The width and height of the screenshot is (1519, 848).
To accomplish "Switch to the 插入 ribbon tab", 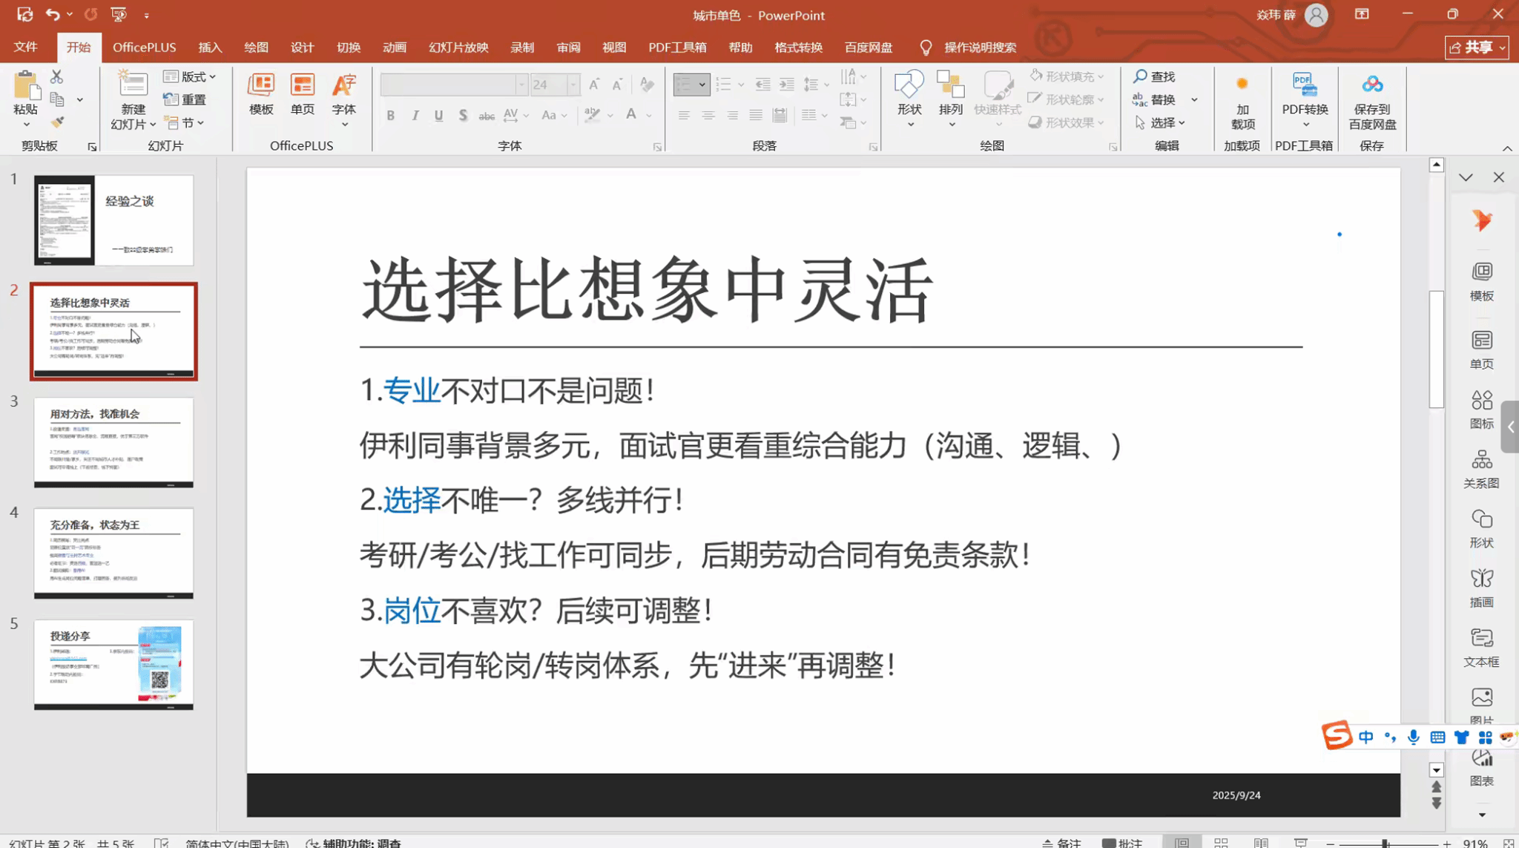I will point(210,47).
